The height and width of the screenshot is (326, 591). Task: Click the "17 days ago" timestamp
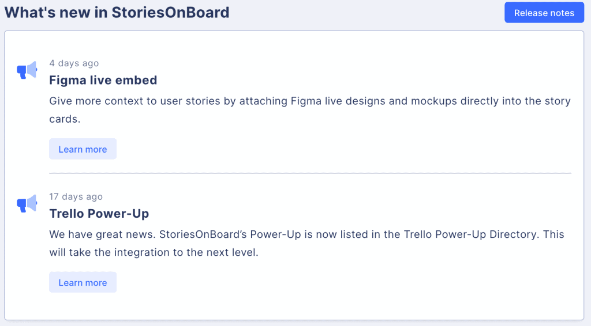76,196
